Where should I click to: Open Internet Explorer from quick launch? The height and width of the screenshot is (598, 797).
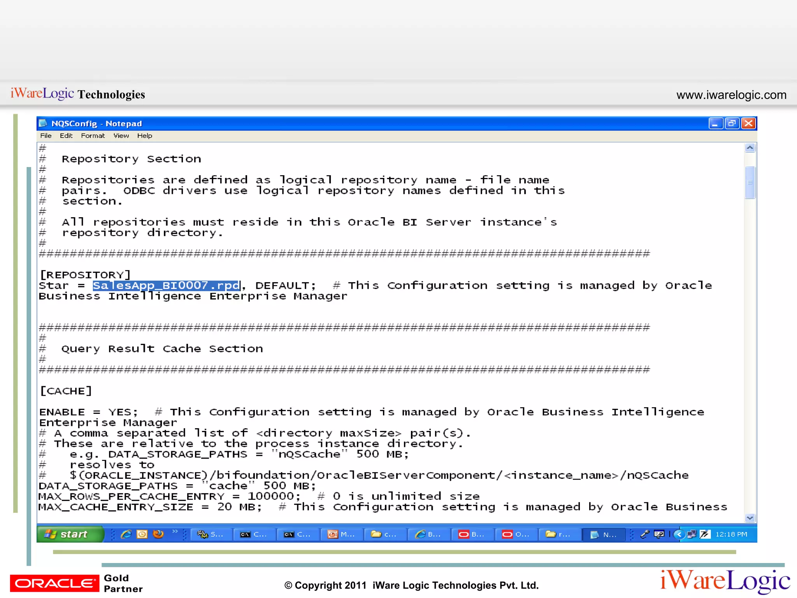126,534
